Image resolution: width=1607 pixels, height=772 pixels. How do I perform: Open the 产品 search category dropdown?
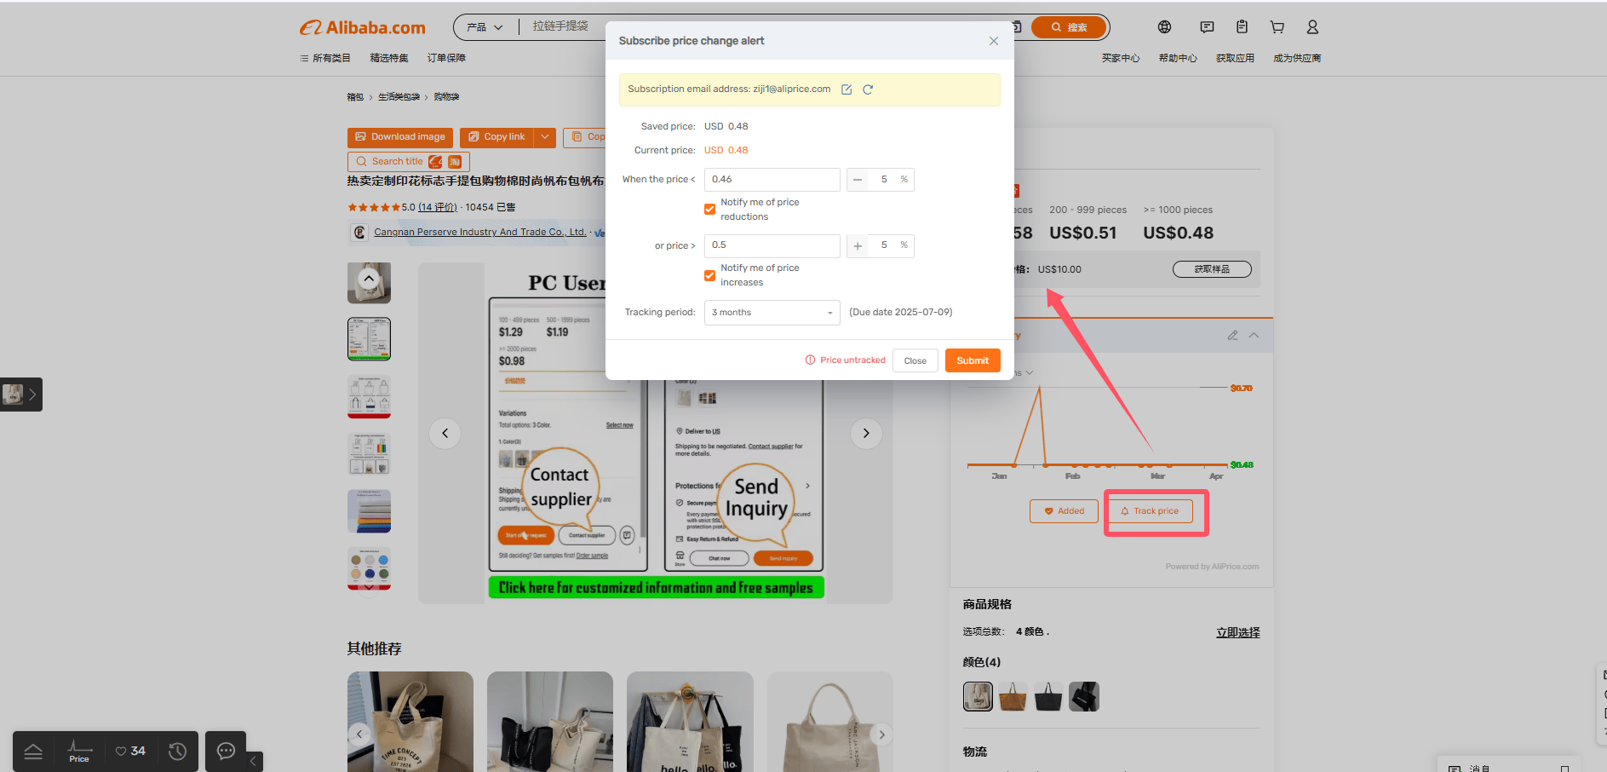click(x=485, y=27)
